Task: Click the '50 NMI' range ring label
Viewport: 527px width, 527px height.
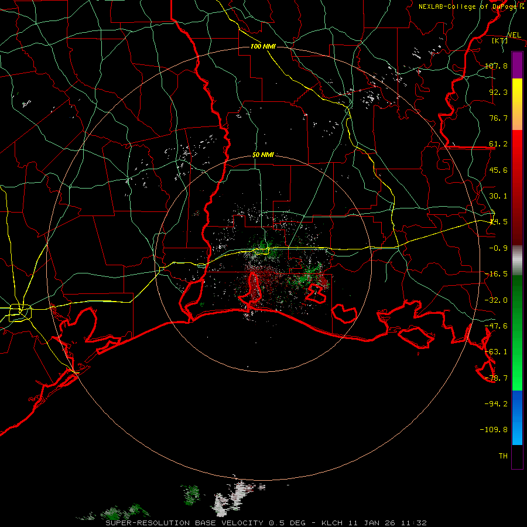Action: (263, 155)
